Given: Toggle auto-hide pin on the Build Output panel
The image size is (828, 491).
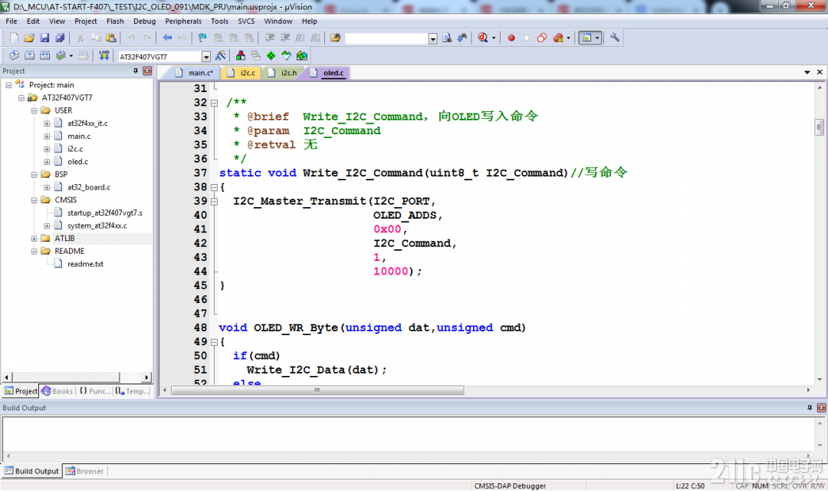Looking at the screenshot, I should (x=810, y=407).
